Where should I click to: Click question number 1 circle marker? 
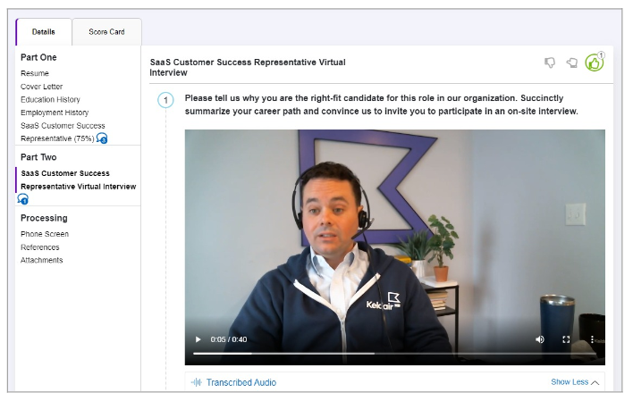pos(165,100)
